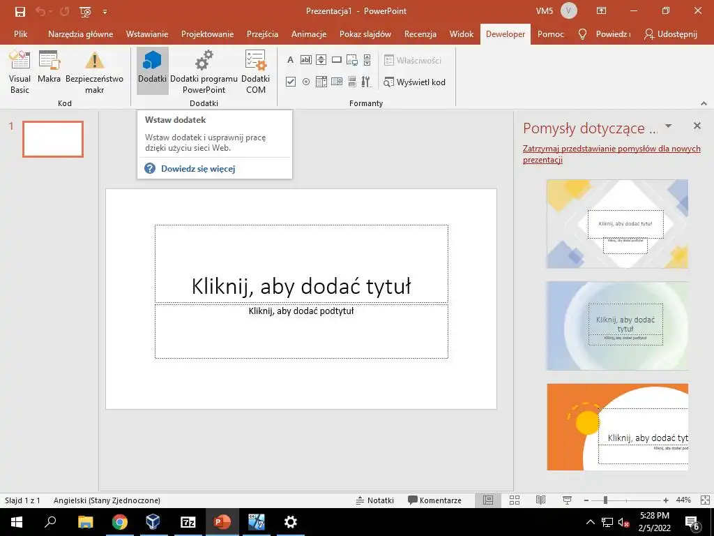Insert an Image control

pos(352,60)
